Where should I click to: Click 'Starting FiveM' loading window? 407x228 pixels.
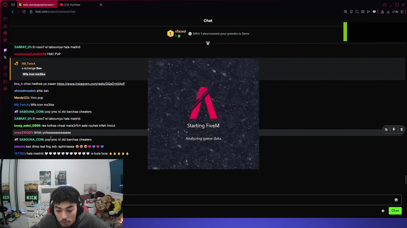[x=203, y=114]
